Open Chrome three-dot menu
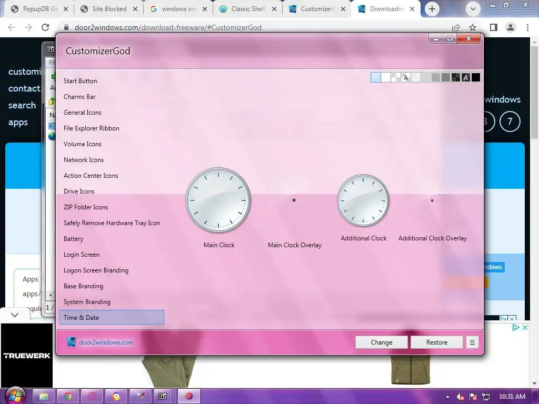 pyautogui.click(x=527, y=27)
